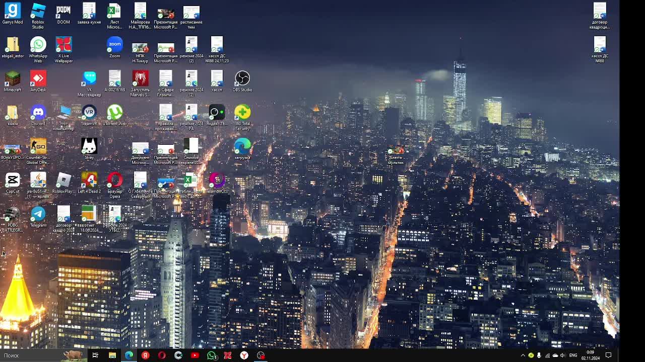Select the резюме 2024 УТБ (2) file
Image resolution: width=645 pixels, height=362 pixels.
pyautogui.click(x=115, y=219)
